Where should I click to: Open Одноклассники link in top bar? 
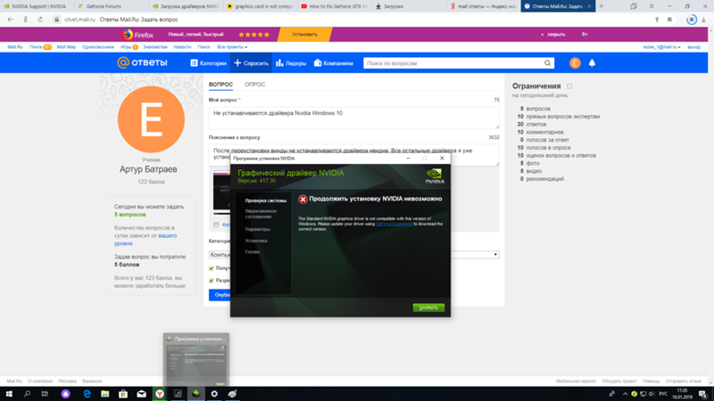[x=98, y=47]
